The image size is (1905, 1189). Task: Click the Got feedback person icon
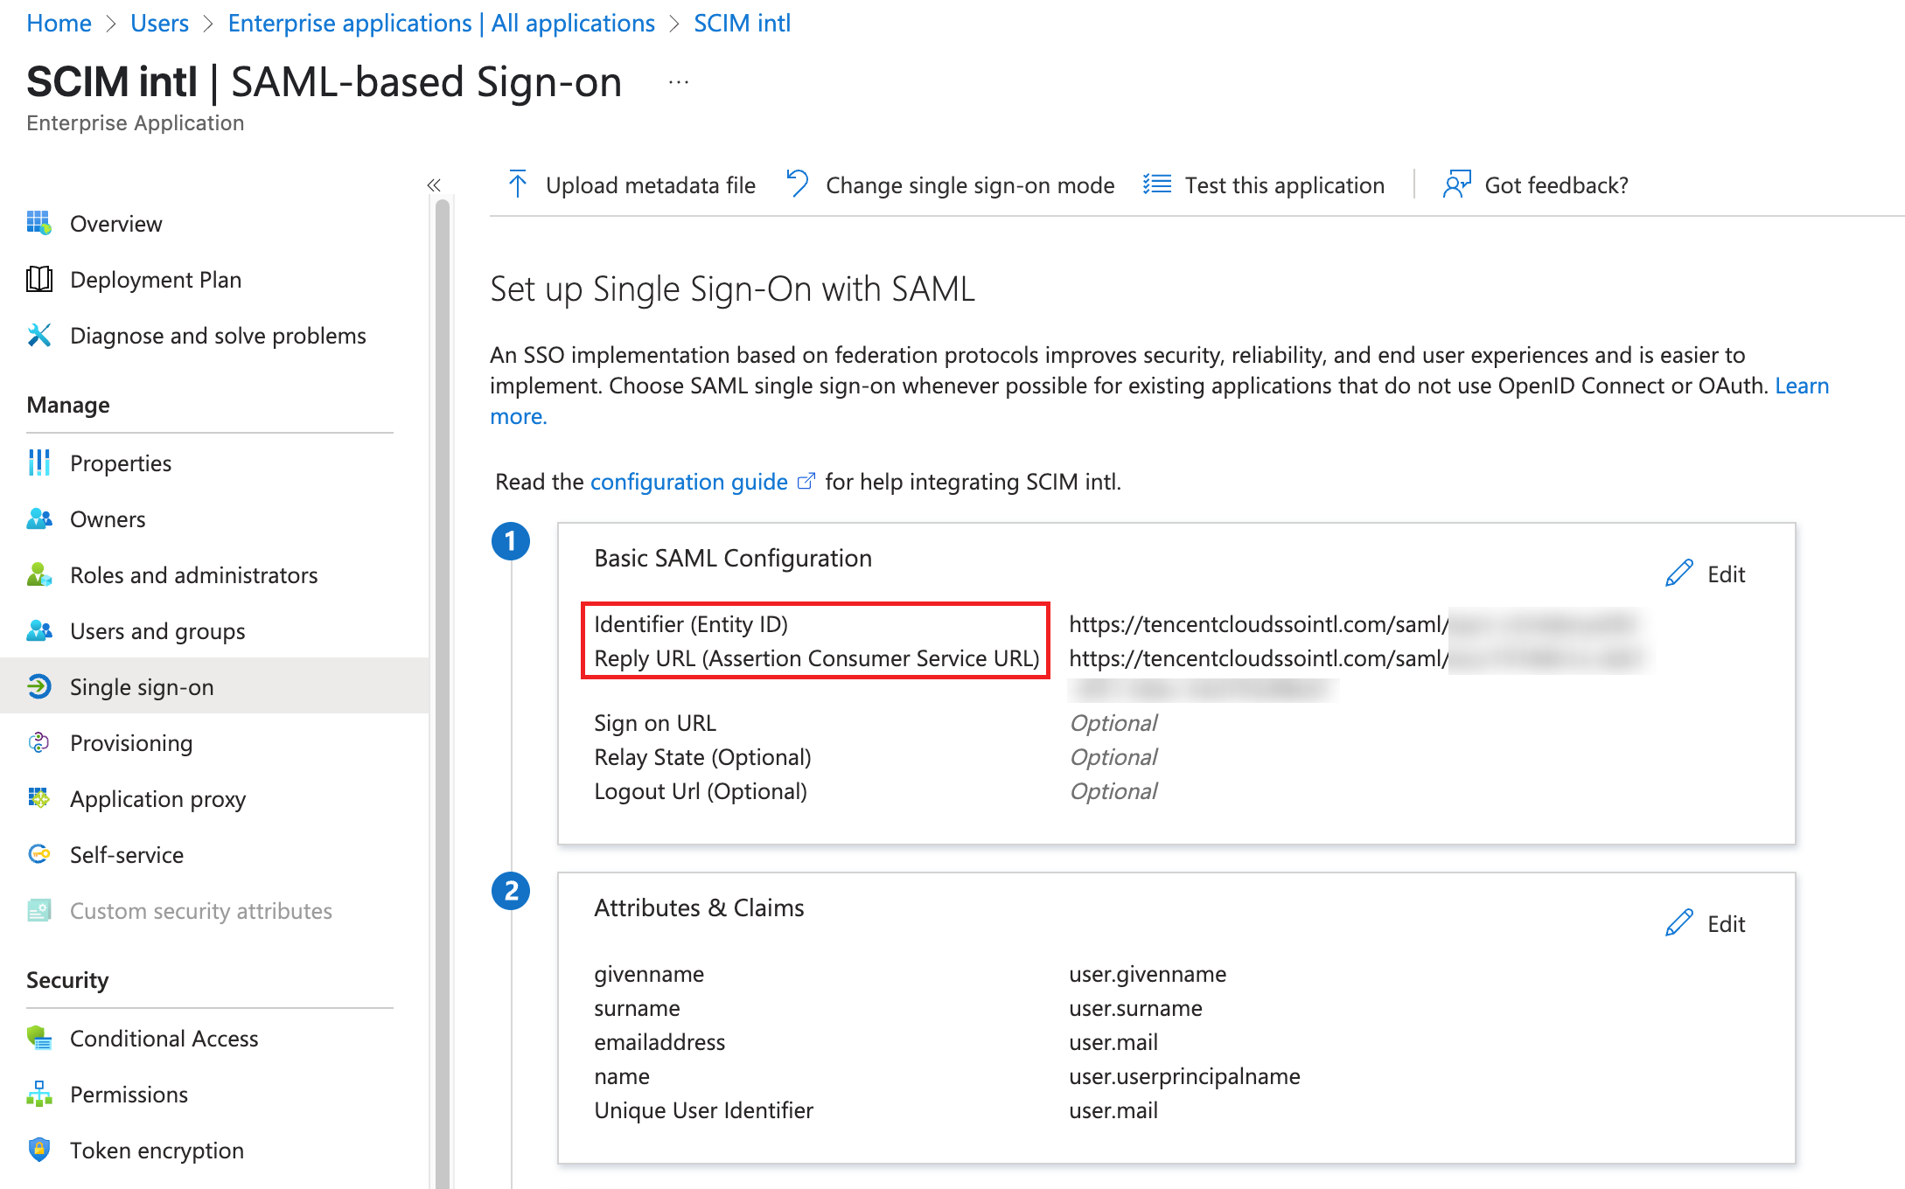(1456, 184)
